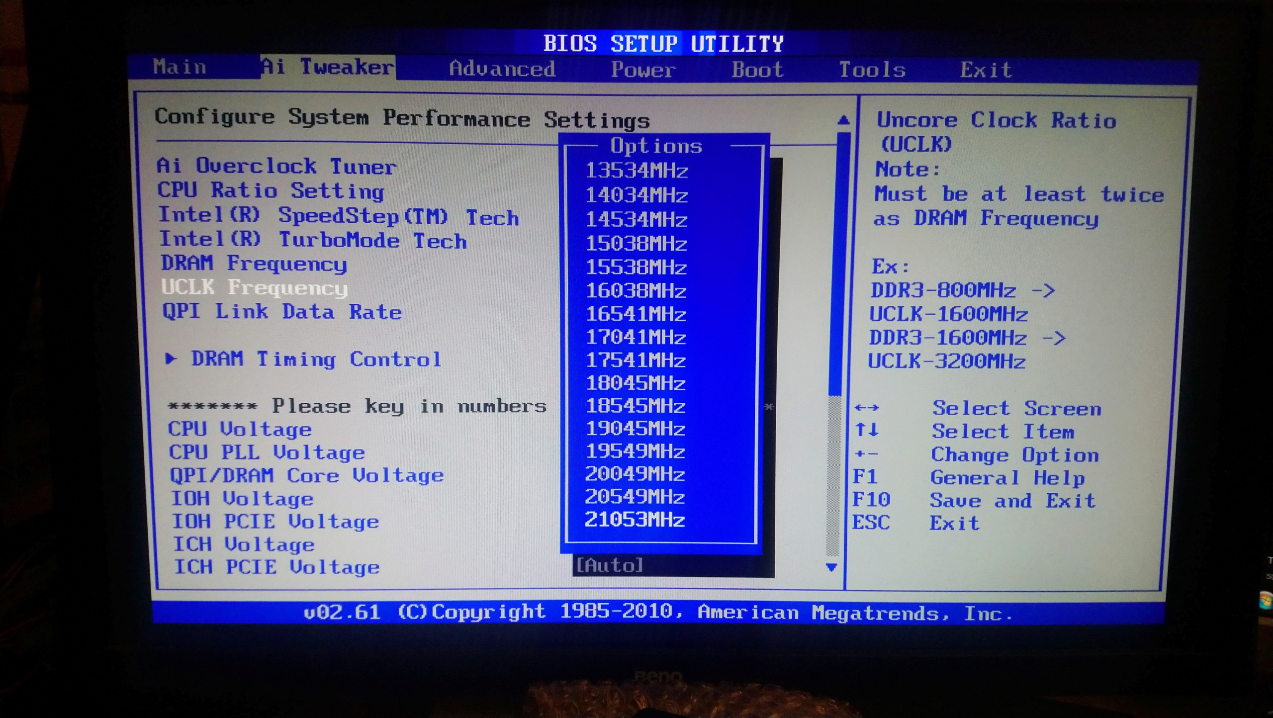
Task: Go to the Boot tab
Action: pyautogui.click(x=757, y=70)
